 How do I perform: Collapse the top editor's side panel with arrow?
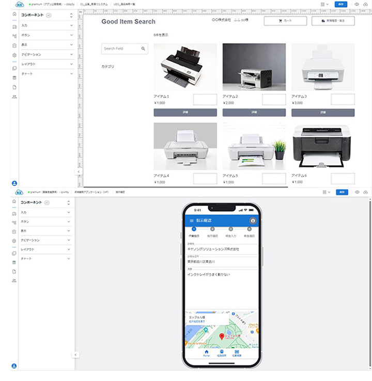(x=78, y=171)
